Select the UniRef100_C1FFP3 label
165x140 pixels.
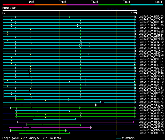[x=151, y=133]
